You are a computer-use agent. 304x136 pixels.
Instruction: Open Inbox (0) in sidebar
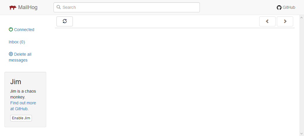tap(17, 42)
